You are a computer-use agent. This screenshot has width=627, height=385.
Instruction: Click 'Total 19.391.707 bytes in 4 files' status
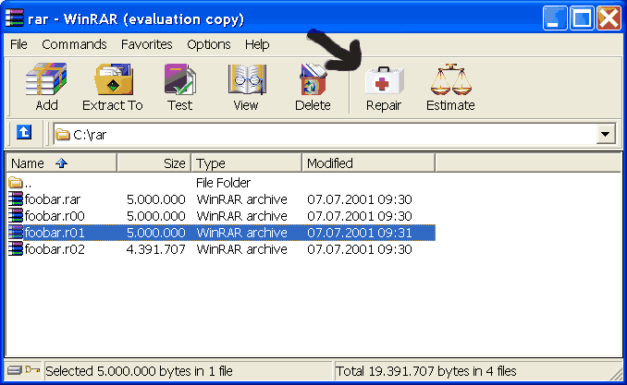[426, 371]
